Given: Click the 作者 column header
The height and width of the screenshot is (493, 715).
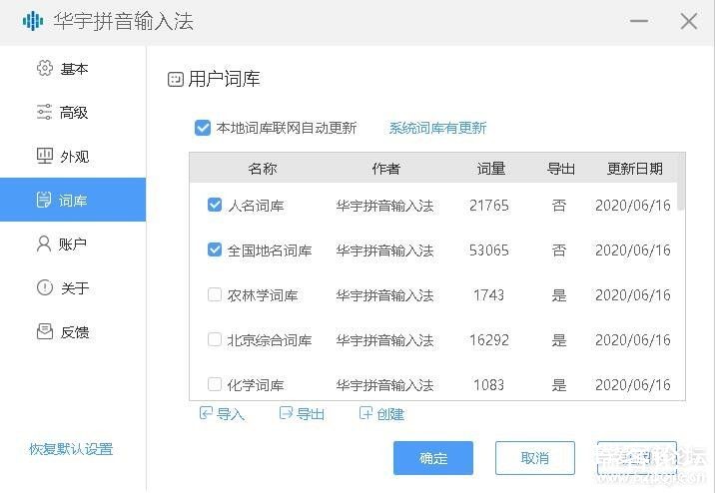Looking at the screenshot, I should pos(385,169).
